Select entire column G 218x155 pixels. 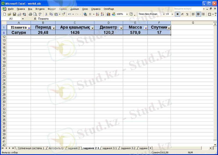click(x=193, y=23)
